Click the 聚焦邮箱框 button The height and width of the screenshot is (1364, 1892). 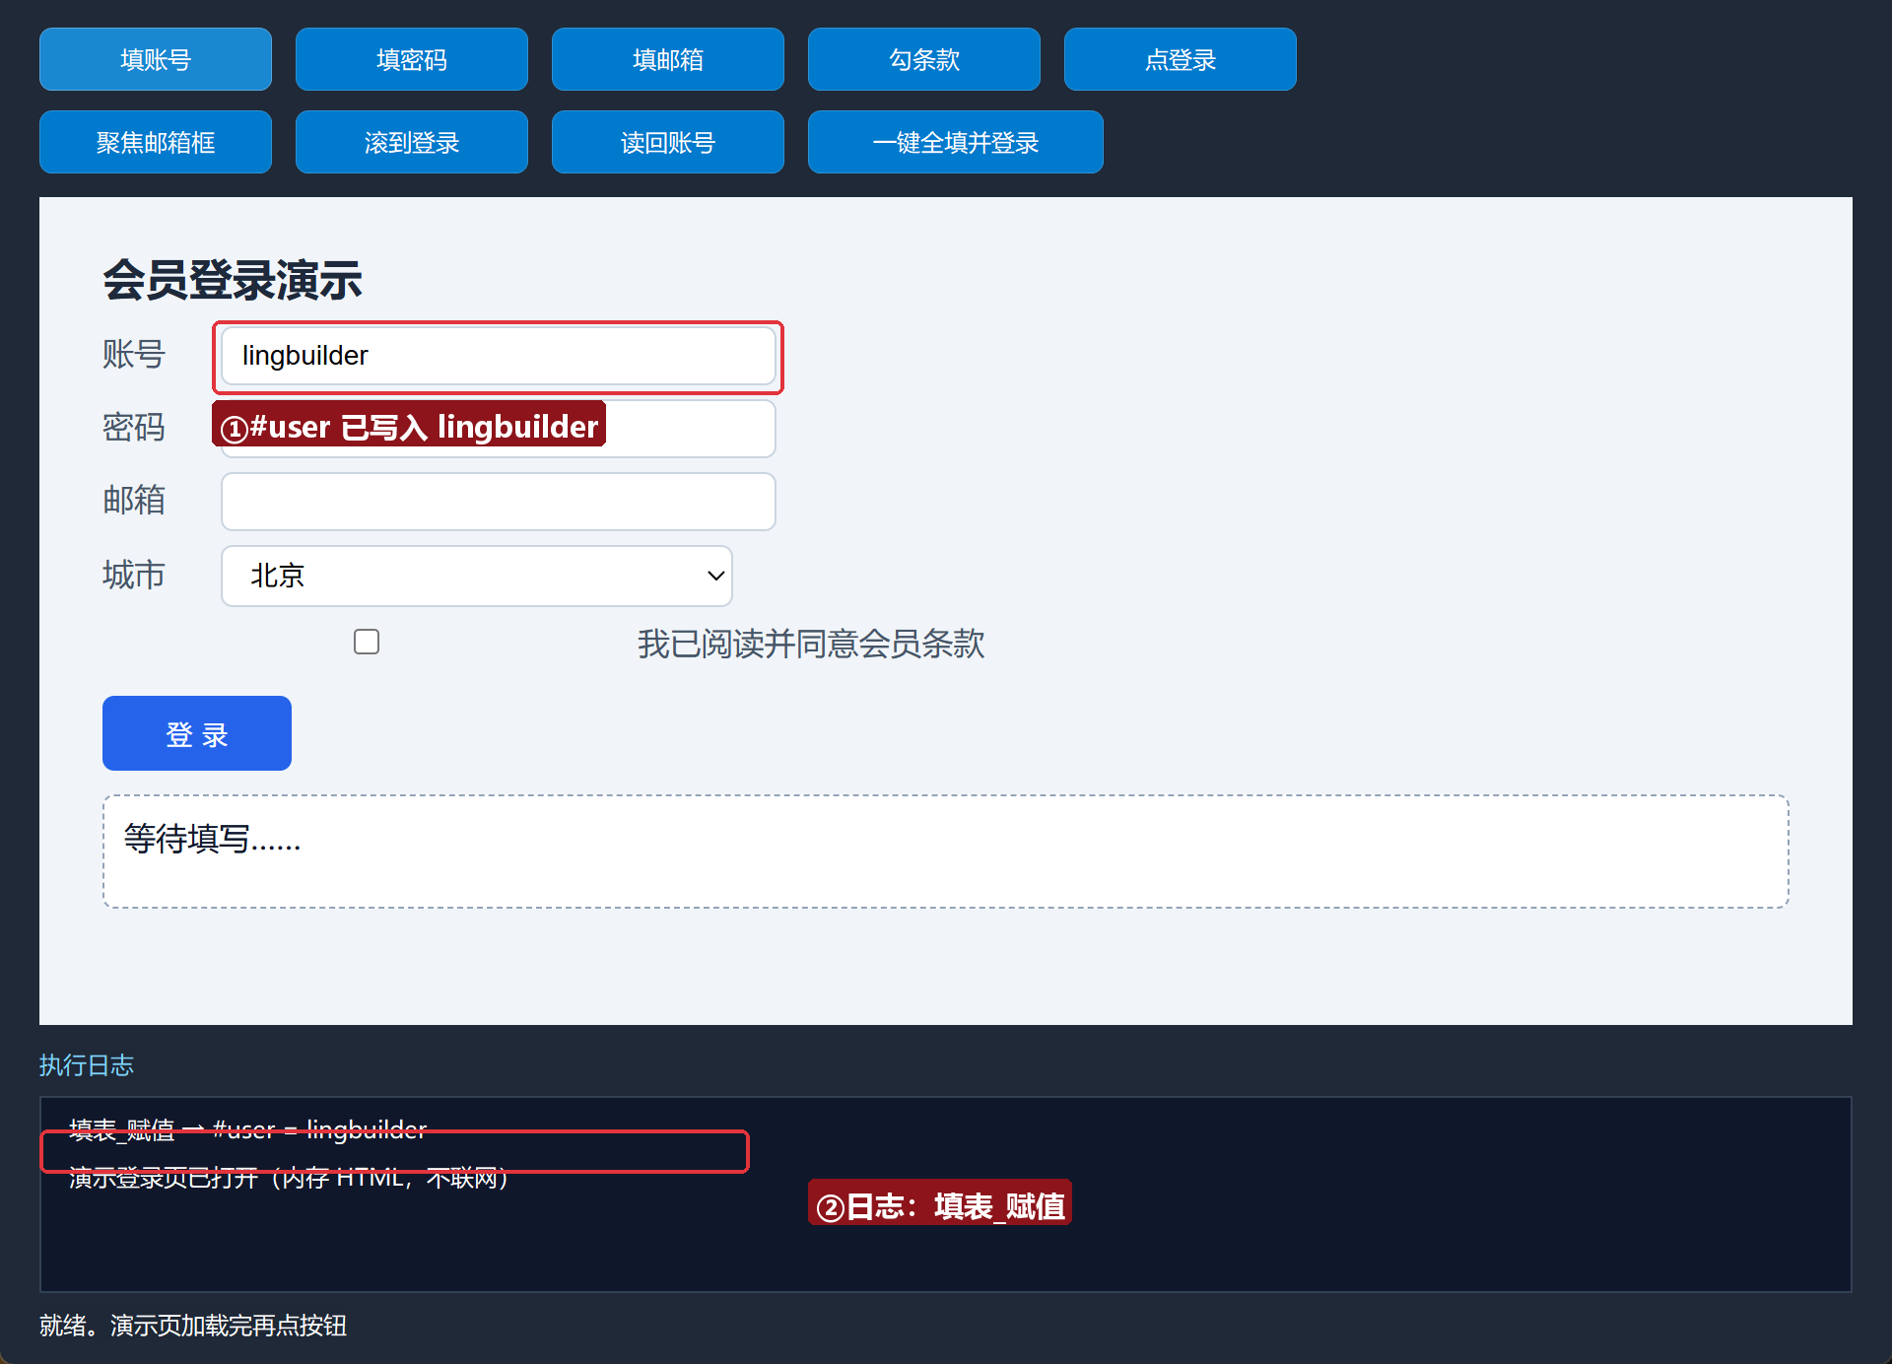pos(156,142)
